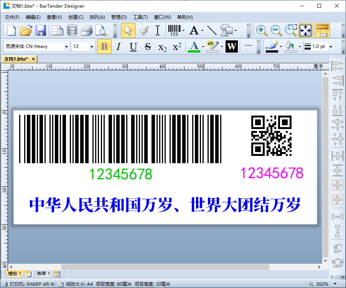The height and width of the screenshot is (288, 346).
Task: Open print preview magnifier page icon
Action: tap(101, 30)
